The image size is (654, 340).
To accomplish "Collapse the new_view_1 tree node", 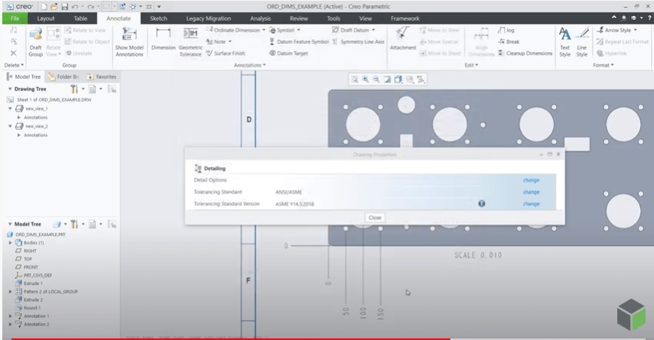I will click(10, 109).
